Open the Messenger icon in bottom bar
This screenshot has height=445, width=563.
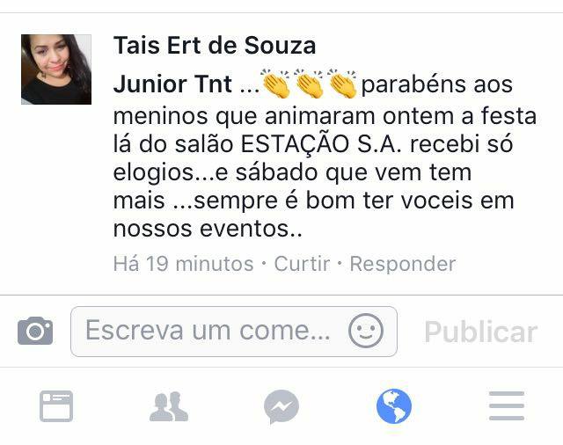click(281, 406)
